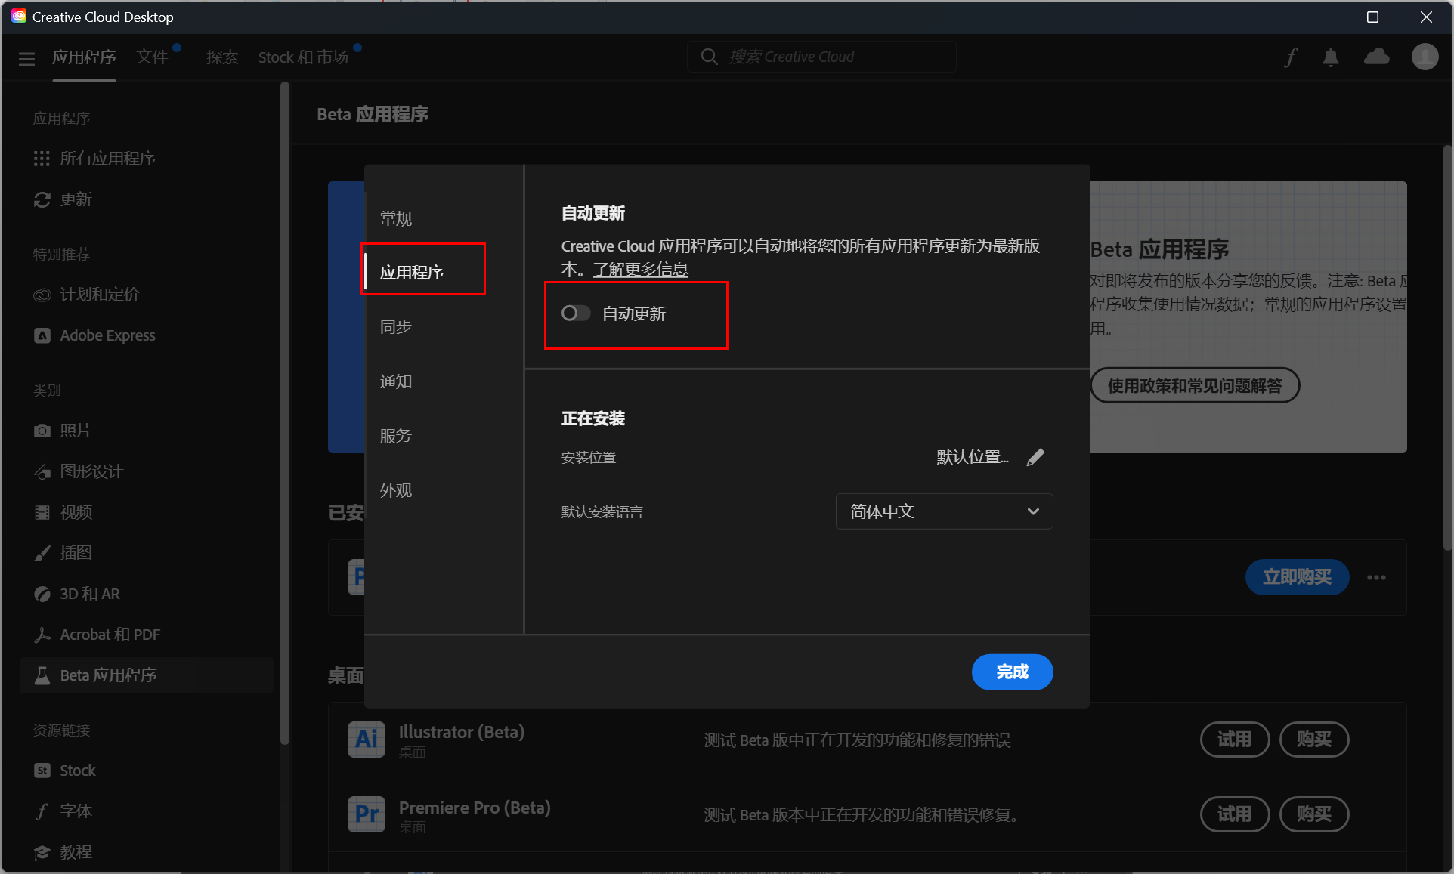The width and height of the screenshot is (1454, 874).
Task: Click the 照片 camera icon
Action: pos(42,431)
